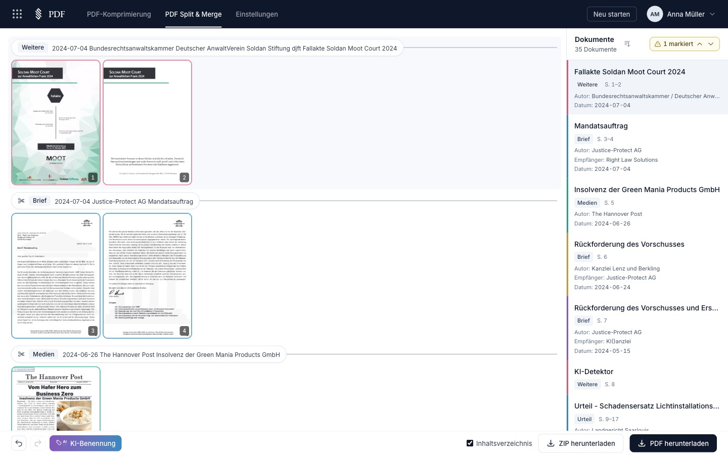Image resolution: width=728 pixels, height=455 pixels.
Task: Click the '35 Dokumente' count label
Action: point(596,50)
